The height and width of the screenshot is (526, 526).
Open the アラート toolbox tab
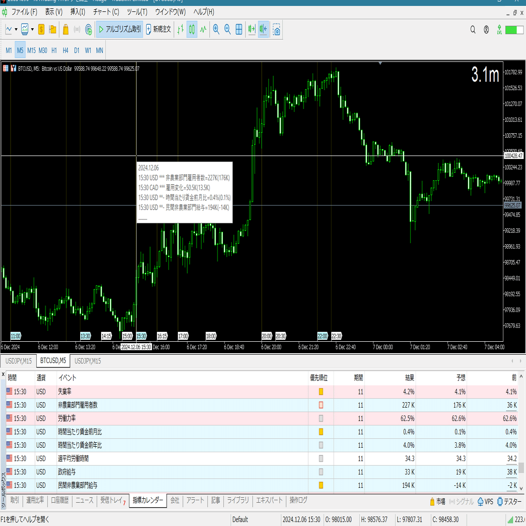pyautogui.click(x=195, y=500)
